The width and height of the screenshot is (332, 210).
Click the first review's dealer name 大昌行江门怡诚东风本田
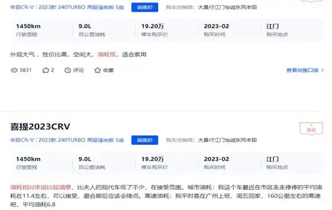pos(227,7)
